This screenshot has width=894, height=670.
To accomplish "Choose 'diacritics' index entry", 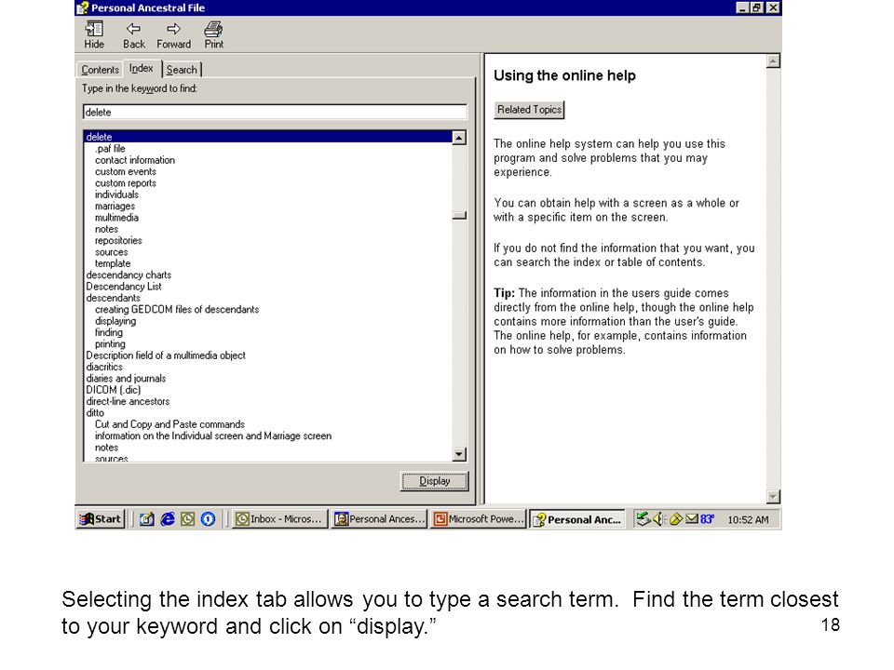I will pyautogui.click(x=104, y=367).
